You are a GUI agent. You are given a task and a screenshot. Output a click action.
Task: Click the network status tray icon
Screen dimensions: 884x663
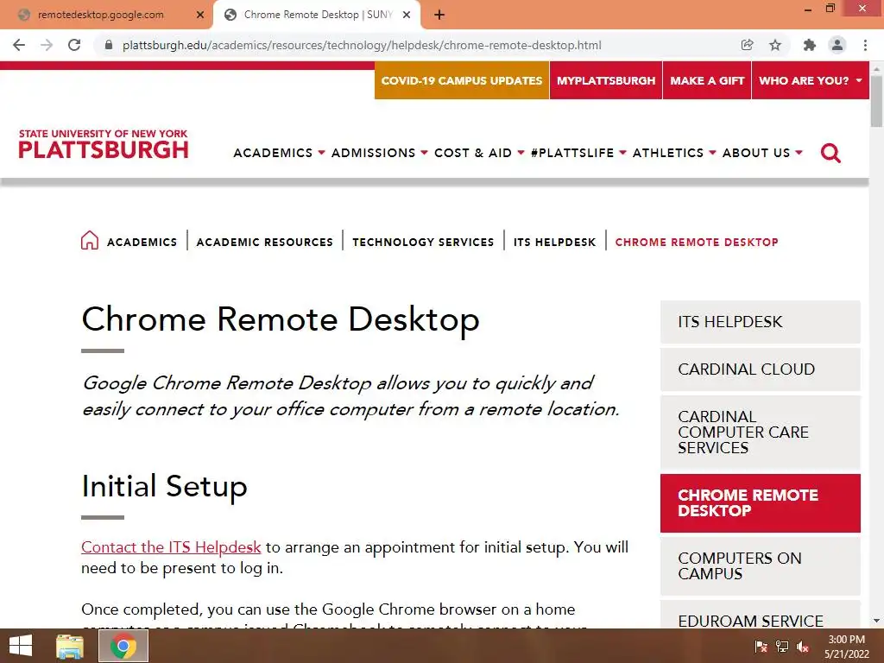click(x=782, y=646)
